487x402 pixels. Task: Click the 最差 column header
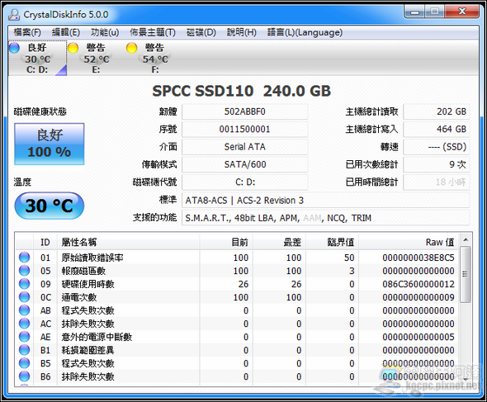280,242
